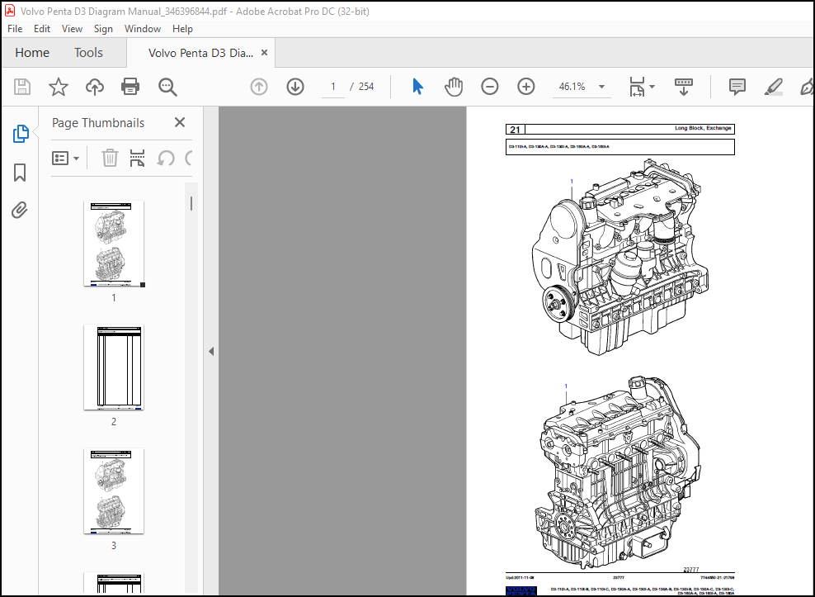Go to next page arrow
The image size is (815, 597).
(x=295, y=87)
